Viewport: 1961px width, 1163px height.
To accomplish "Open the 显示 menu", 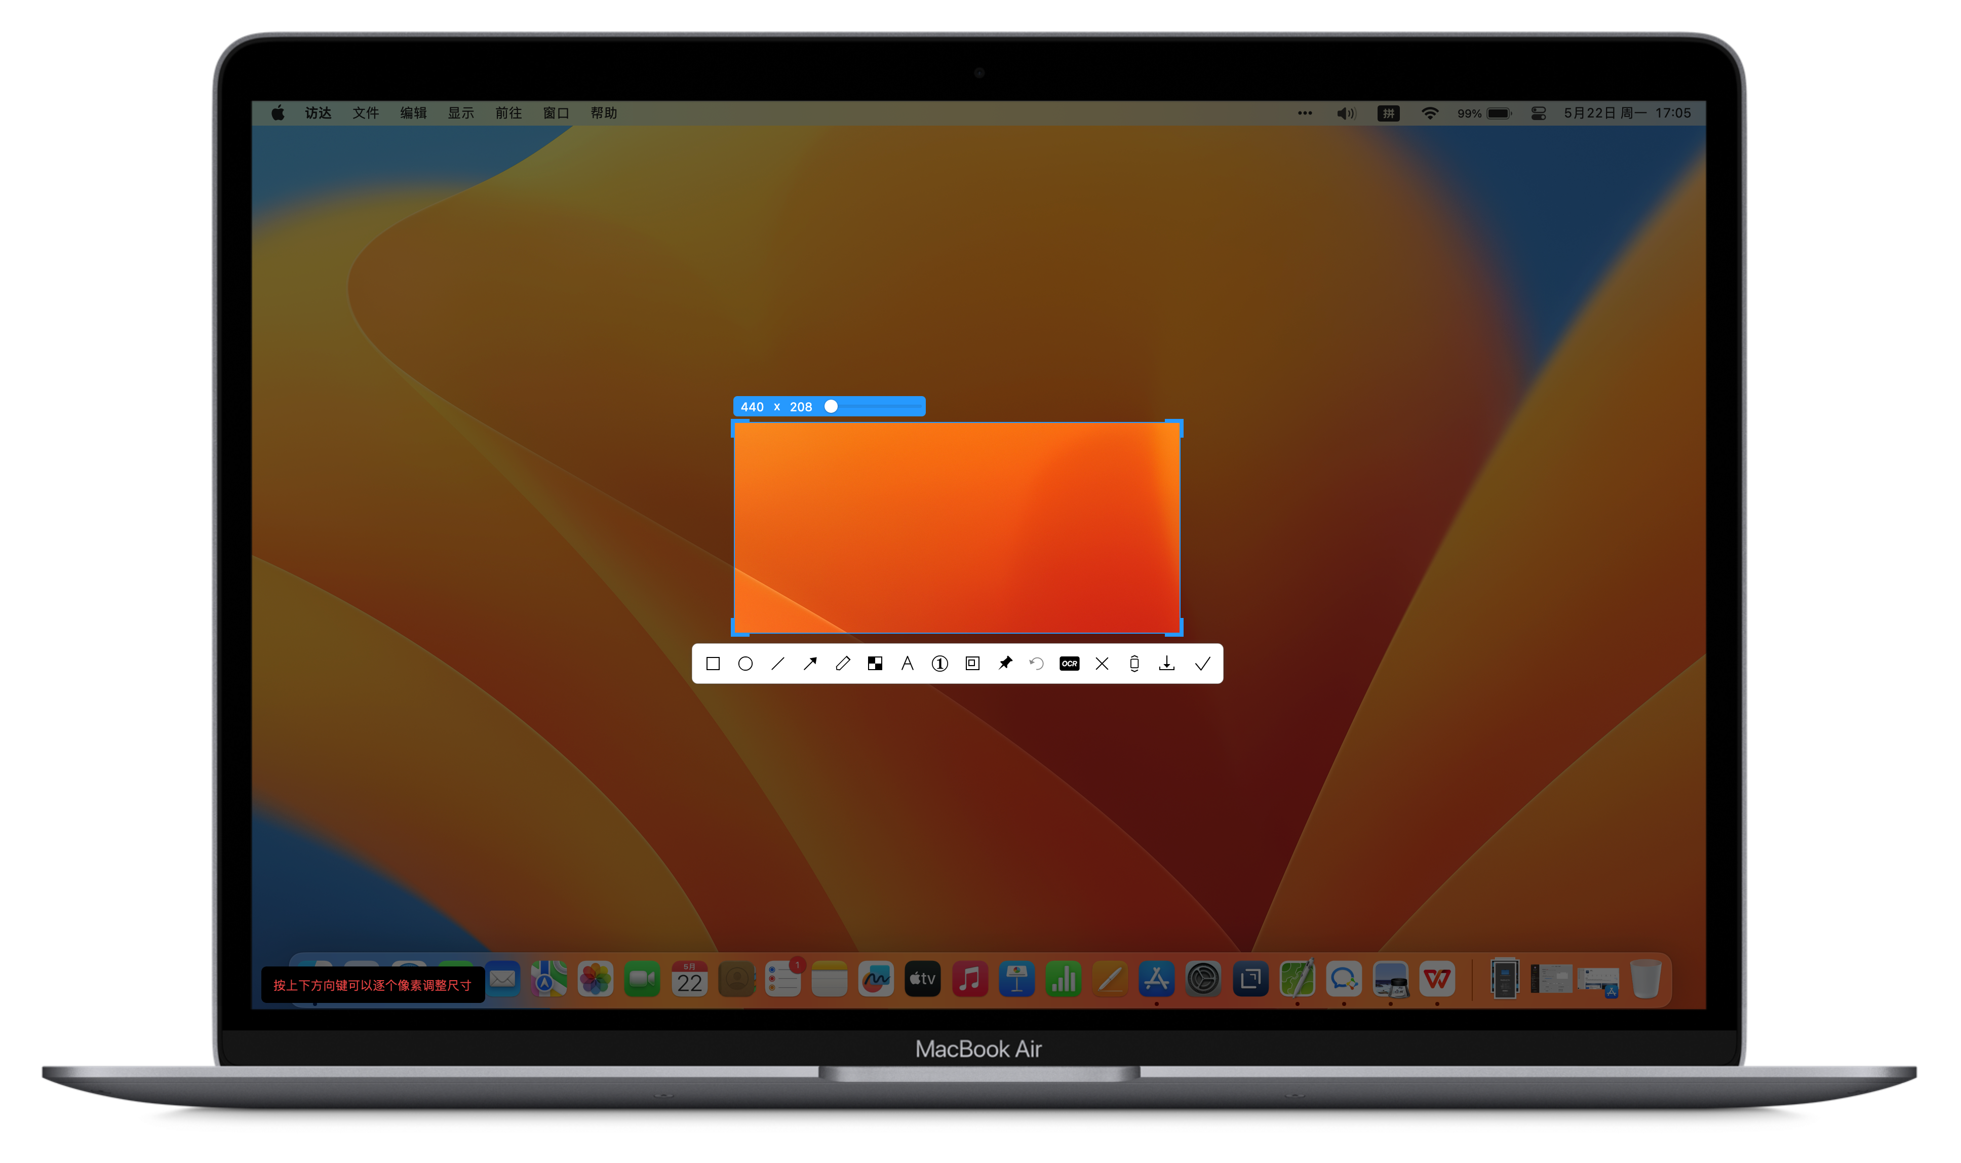I will click(461, 113).
